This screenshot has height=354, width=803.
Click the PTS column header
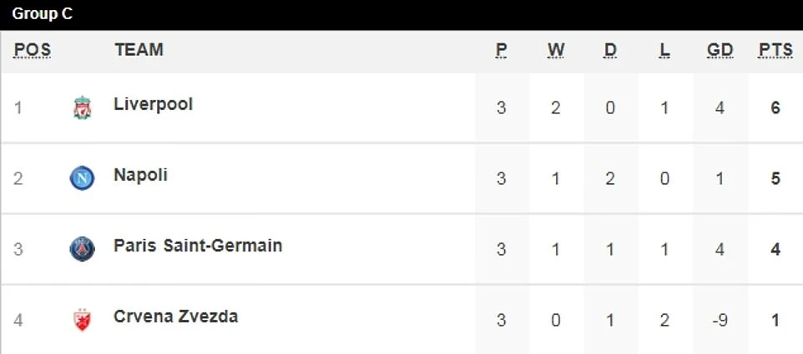coord(775,50)
